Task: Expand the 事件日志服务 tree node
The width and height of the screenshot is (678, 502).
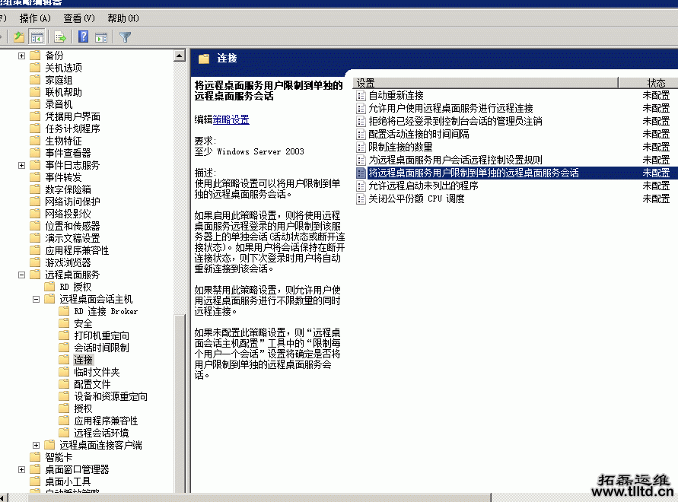Action: 21,164
